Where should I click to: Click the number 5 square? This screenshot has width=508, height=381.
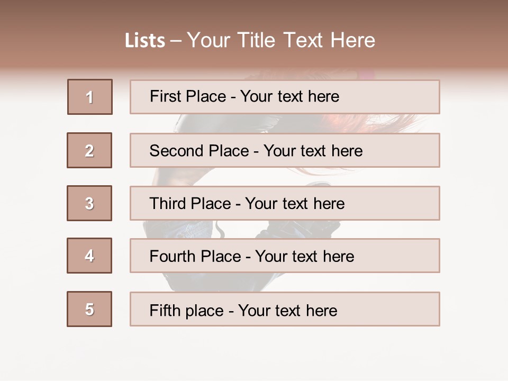pos(89,309)
